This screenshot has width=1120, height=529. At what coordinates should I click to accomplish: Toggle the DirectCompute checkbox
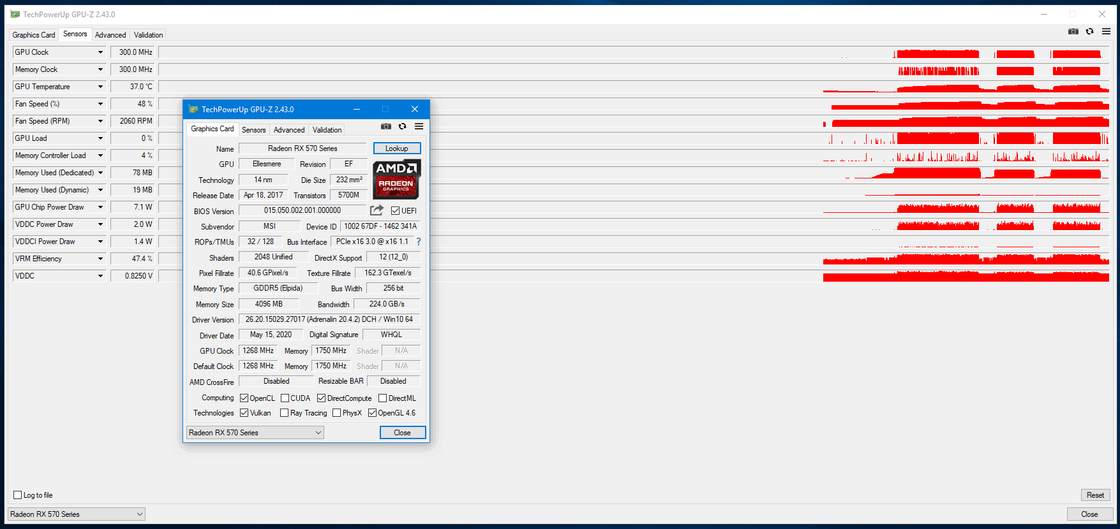321,398
